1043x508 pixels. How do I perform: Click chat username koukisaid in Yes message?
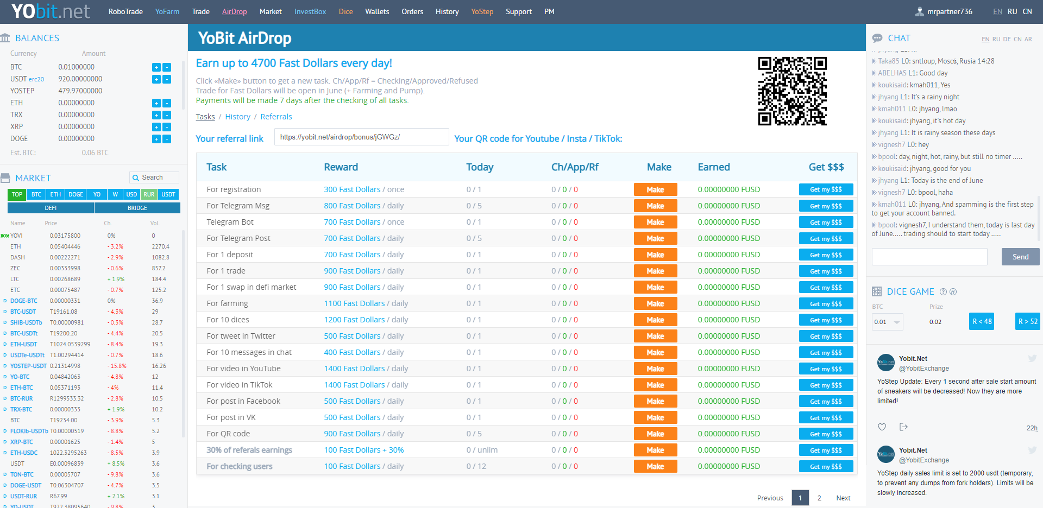click(893, 85)
